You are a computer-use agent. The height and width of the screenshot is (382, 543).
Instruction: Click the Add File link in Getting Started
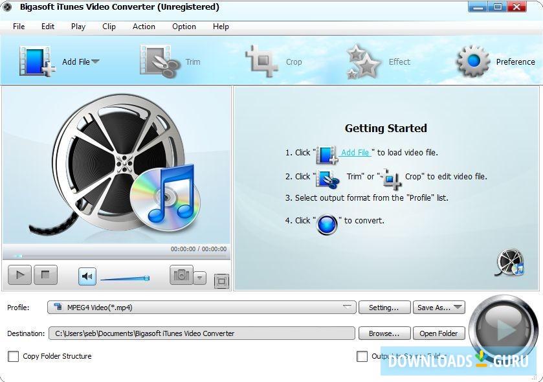tap(355, 152)
